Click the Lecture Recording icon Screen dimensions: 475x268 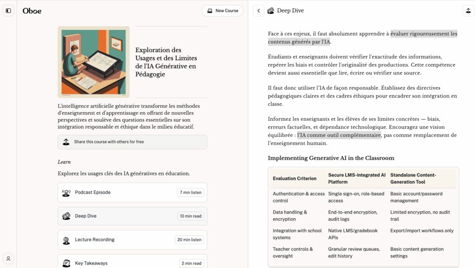[66, 240]
